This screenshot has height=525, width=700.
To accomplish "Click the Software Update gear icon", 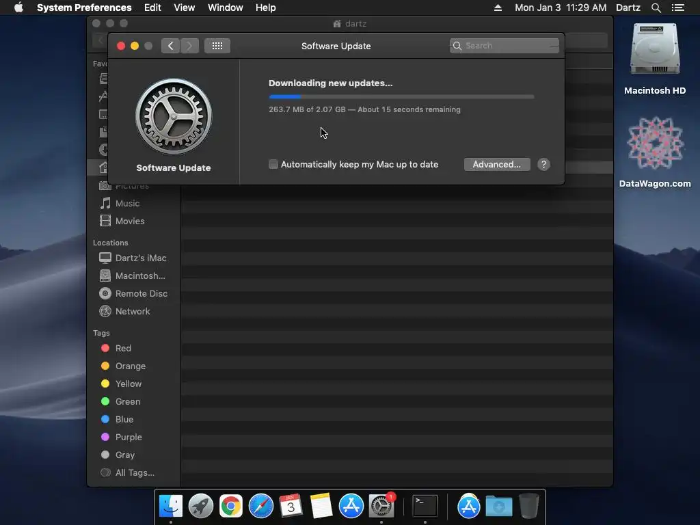I will (174, 116).
